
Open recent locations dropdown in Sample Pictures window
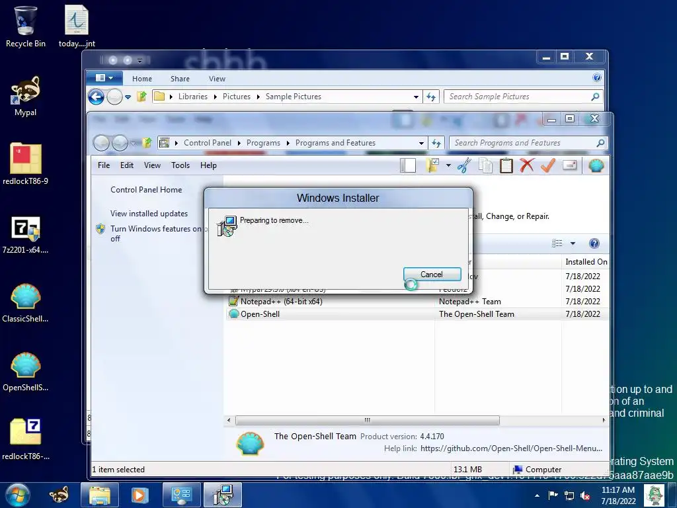pyautogui.click(x=128, y=97)
